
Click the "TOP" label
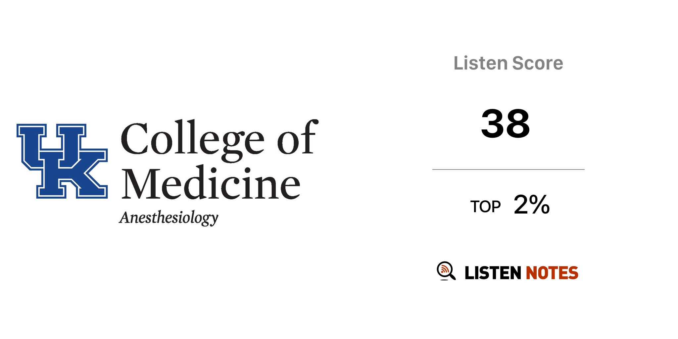[485, 207]
